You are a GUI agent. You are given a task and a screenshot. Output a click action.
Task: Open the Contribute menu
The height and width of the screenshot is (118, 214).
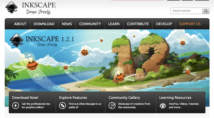coord(138,24)
